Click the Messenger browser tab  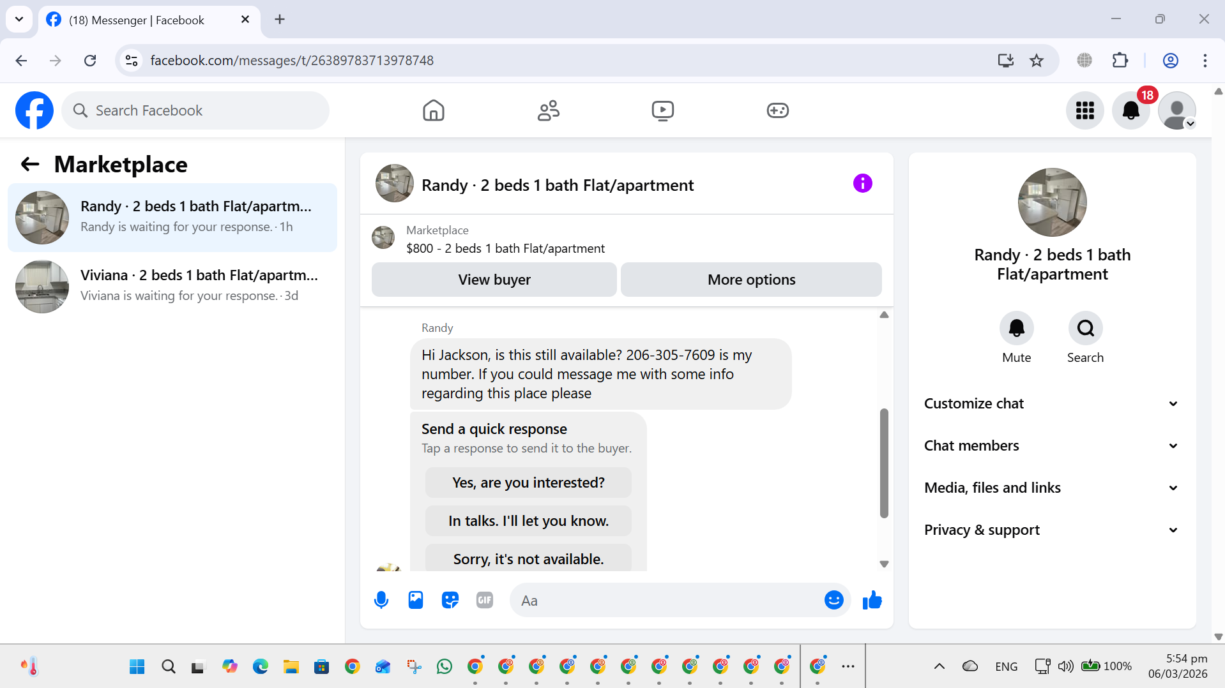[x=149, y=20]
